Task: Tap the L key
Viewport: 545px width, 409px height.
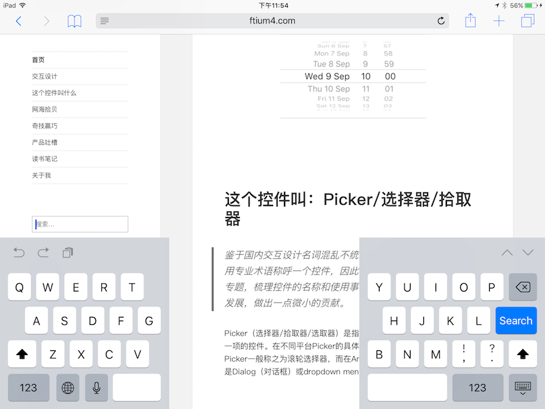Action: (478, 321)
